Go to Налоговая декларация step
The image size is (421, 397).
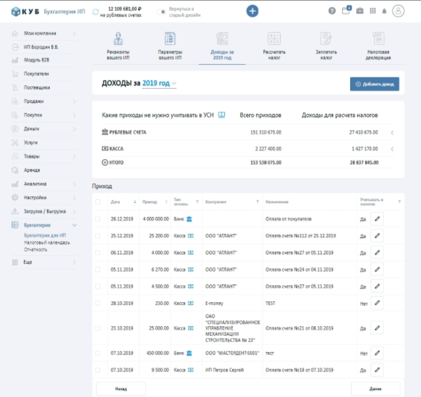(x=377, y=44)
